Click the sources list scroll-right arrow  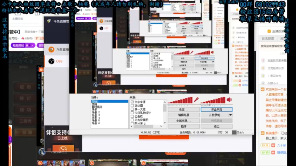click(x=161, y=127)
